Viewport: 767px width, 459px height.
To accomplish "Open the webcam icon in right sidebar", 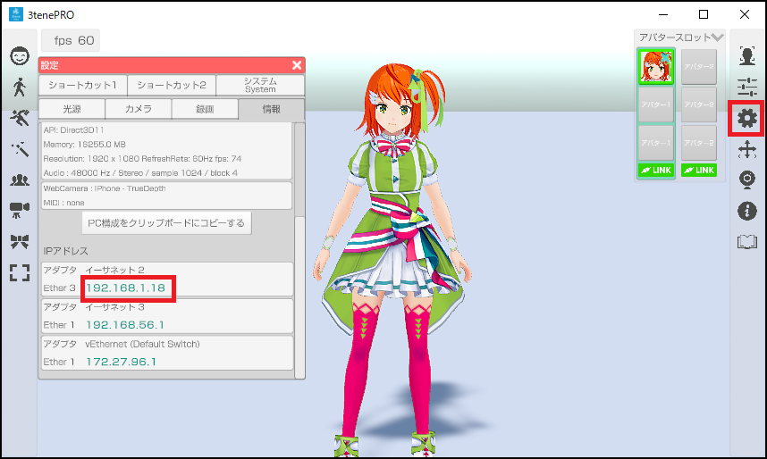I will pos(747,179).
